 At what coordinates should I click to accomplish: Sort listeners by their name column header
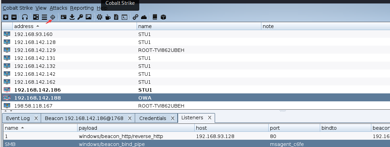40,128
